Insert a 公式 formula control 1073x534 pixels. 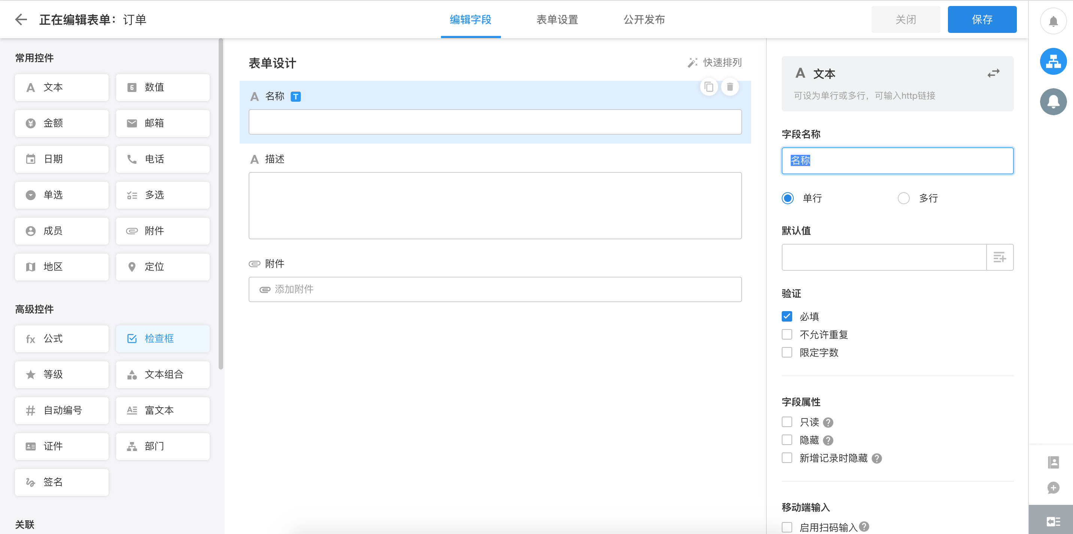[61, 338]
